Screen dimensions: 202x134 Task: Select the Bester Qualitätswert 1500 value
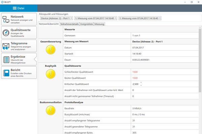pos(135,78)
